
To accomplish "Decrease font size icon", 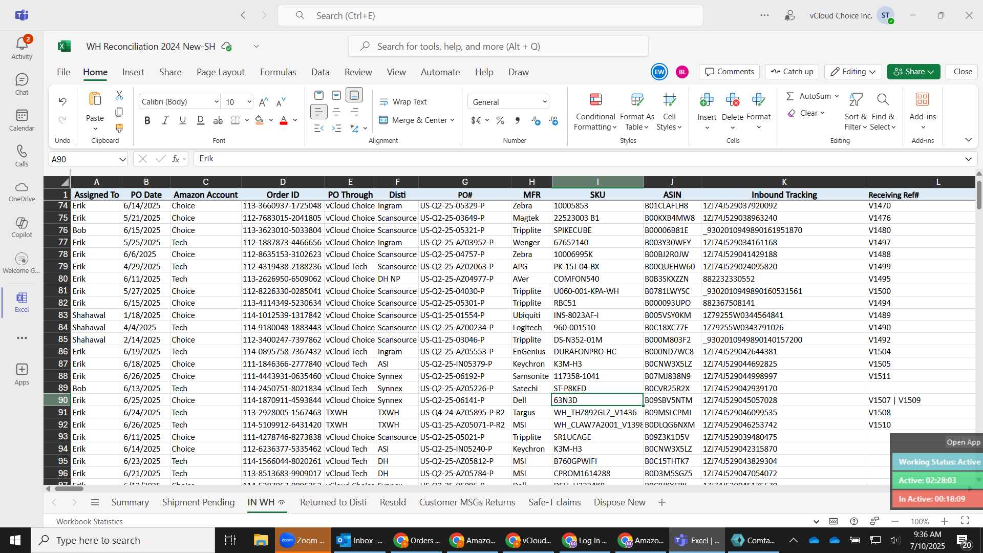I will (281, 102).
